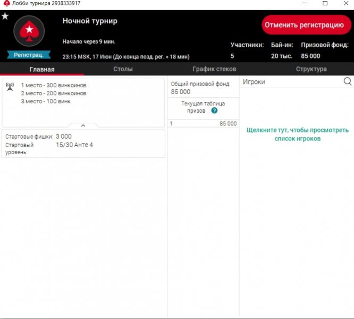Image resolution: width=354 pixels, height=319 pixels.
Task: Maximize the tournament lobby window
Action: coord(325,4)
